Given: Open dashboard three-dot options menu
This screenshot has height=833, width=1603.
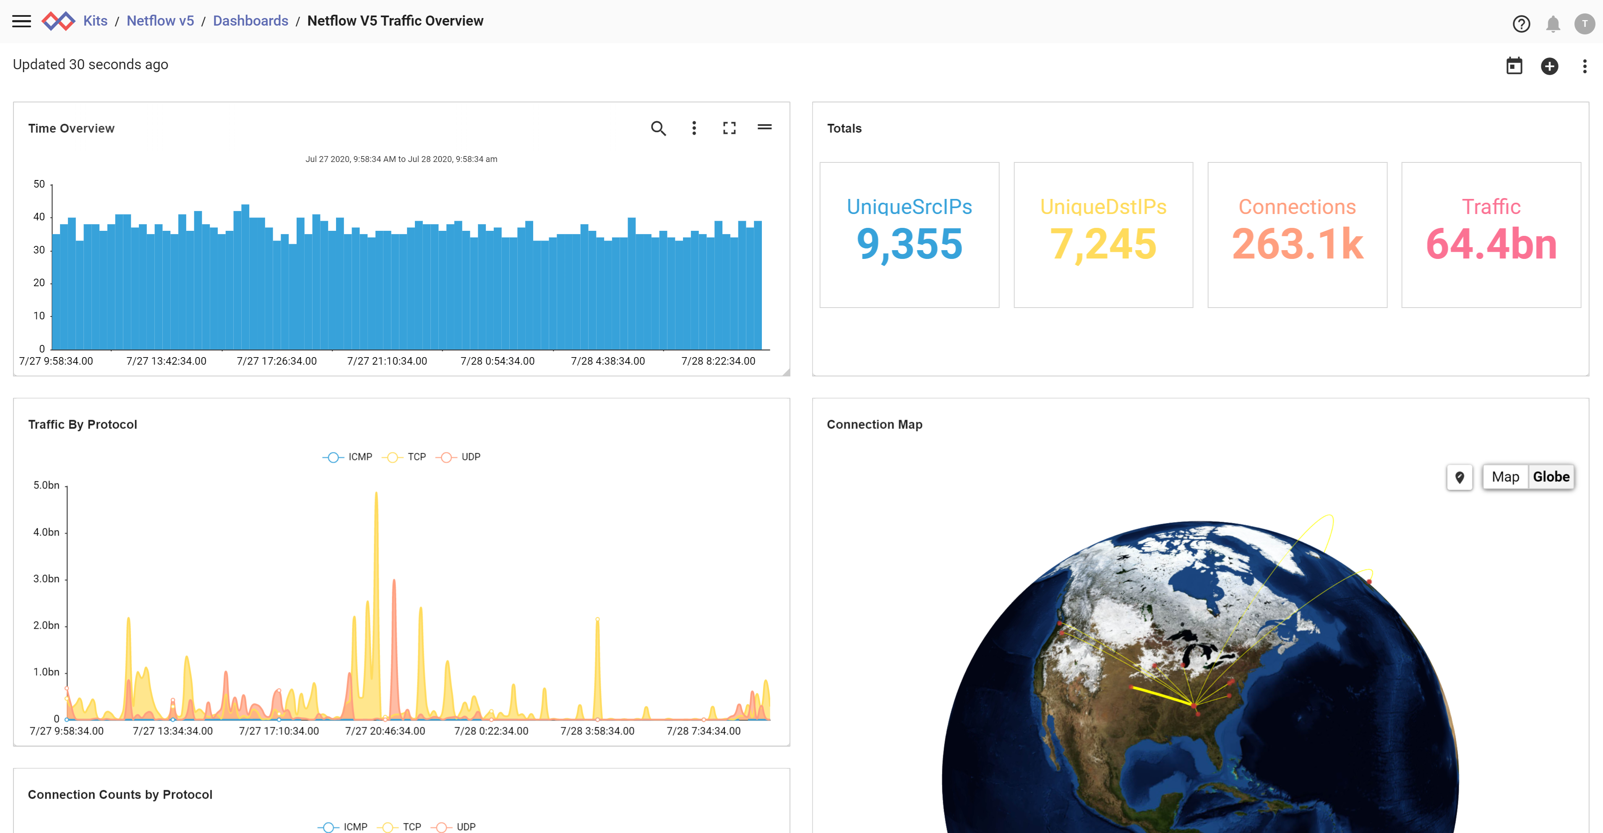Looking at the screenshot, I should point(1585,66).
